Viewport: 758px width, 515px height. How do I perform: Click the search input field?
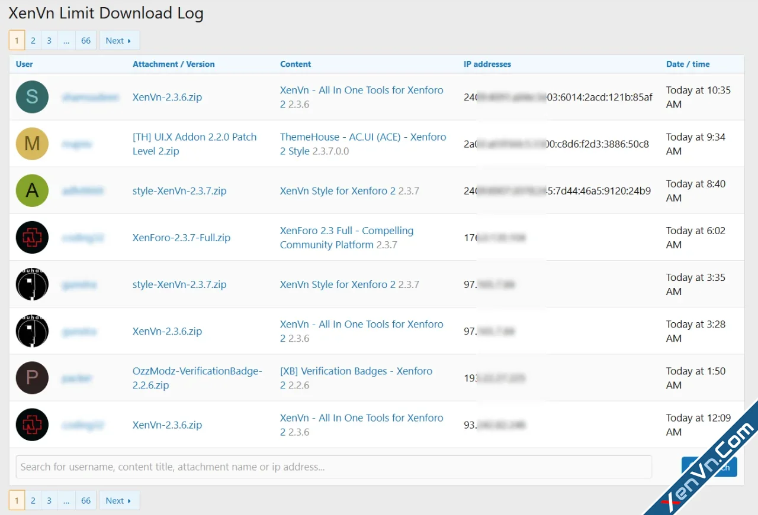334,467
